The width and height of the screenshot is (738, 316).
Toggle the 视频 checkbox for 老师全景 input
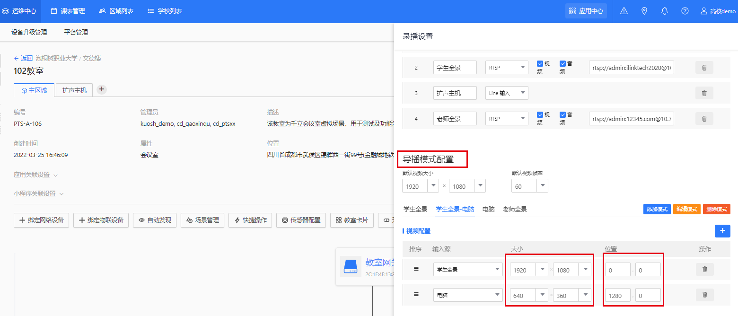pyautogui.click(x=540, y=115)
